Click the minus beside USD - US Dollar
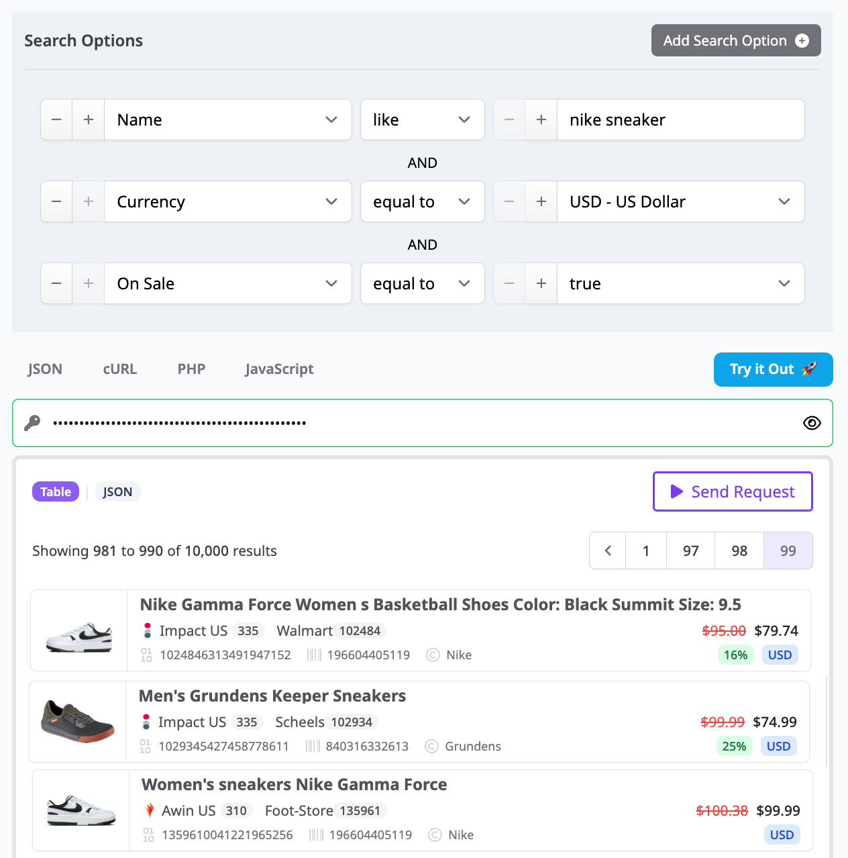 click(x=509, y=201)
